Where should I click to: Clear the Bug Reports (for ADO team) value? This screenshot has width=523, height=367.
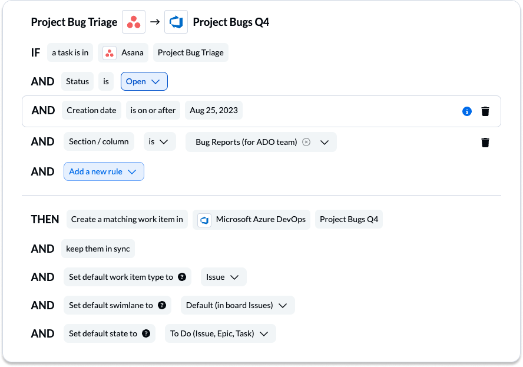pos(306,142)
